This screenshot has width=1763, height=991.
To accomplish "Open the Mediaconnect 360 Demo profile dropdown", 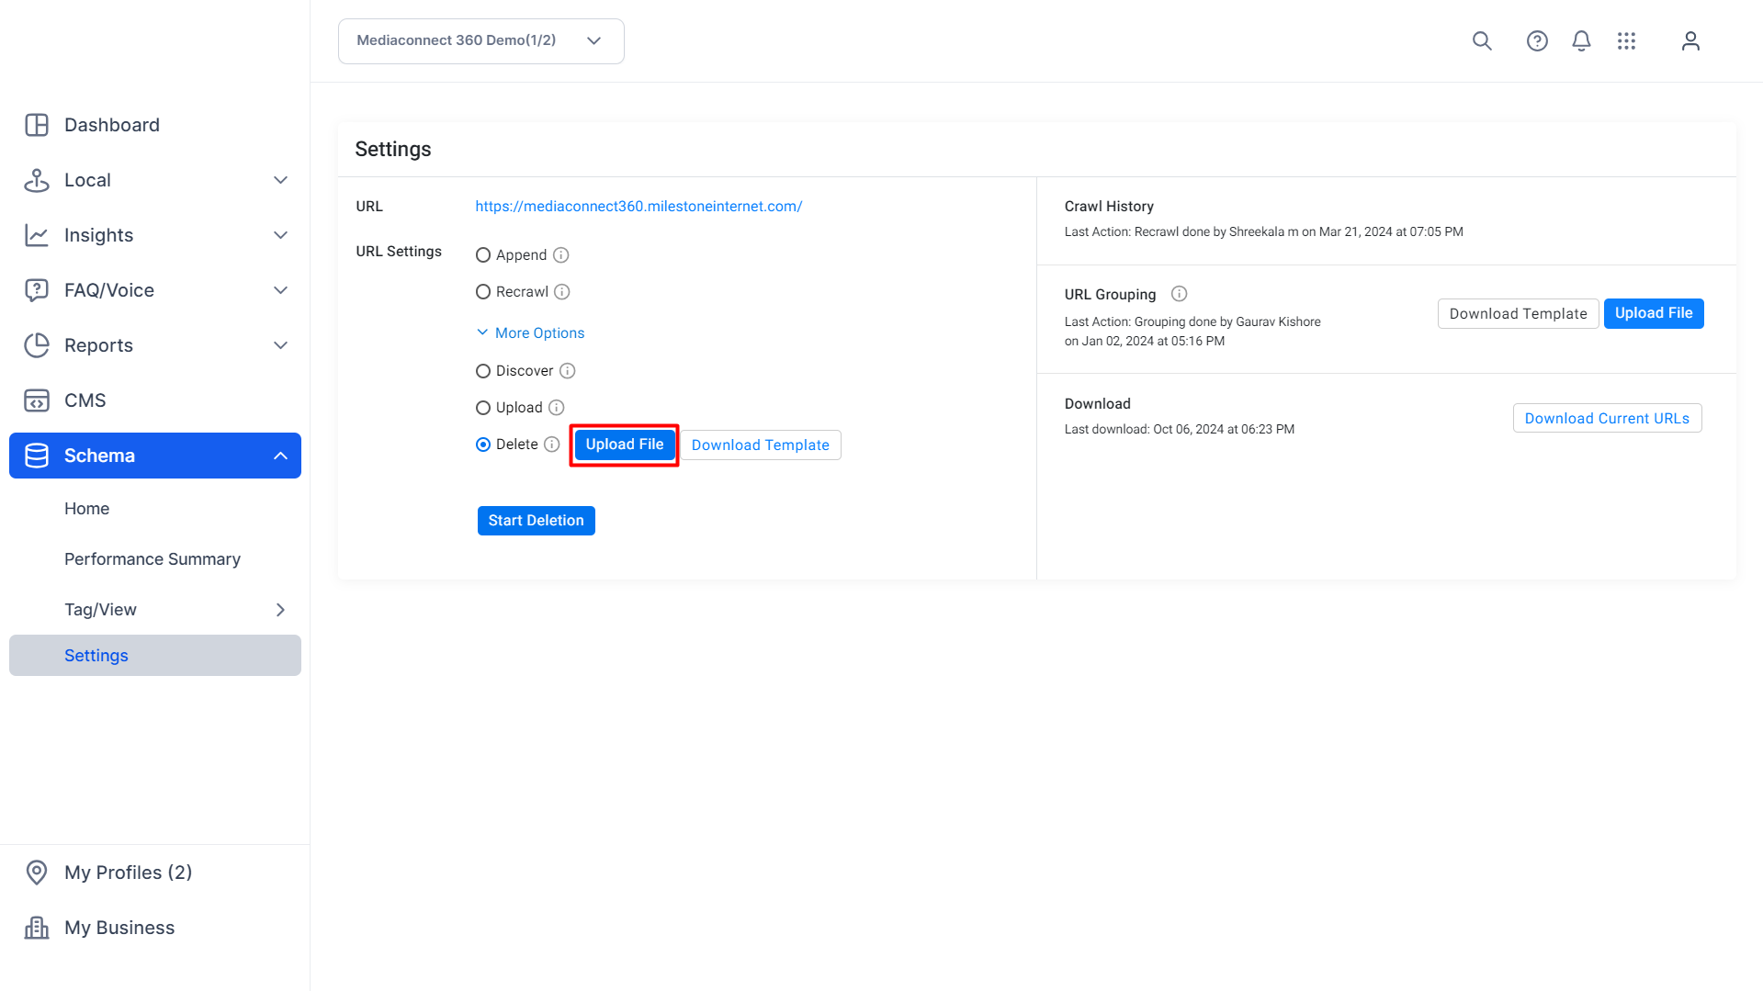I will tap(481, 41).
